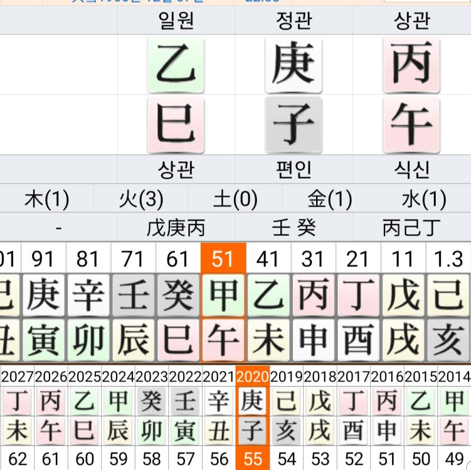This screenshot has width=471, height=470.
Task: Tap the 庚 month stem tile under 정관
Action: (x=293, y=65)
